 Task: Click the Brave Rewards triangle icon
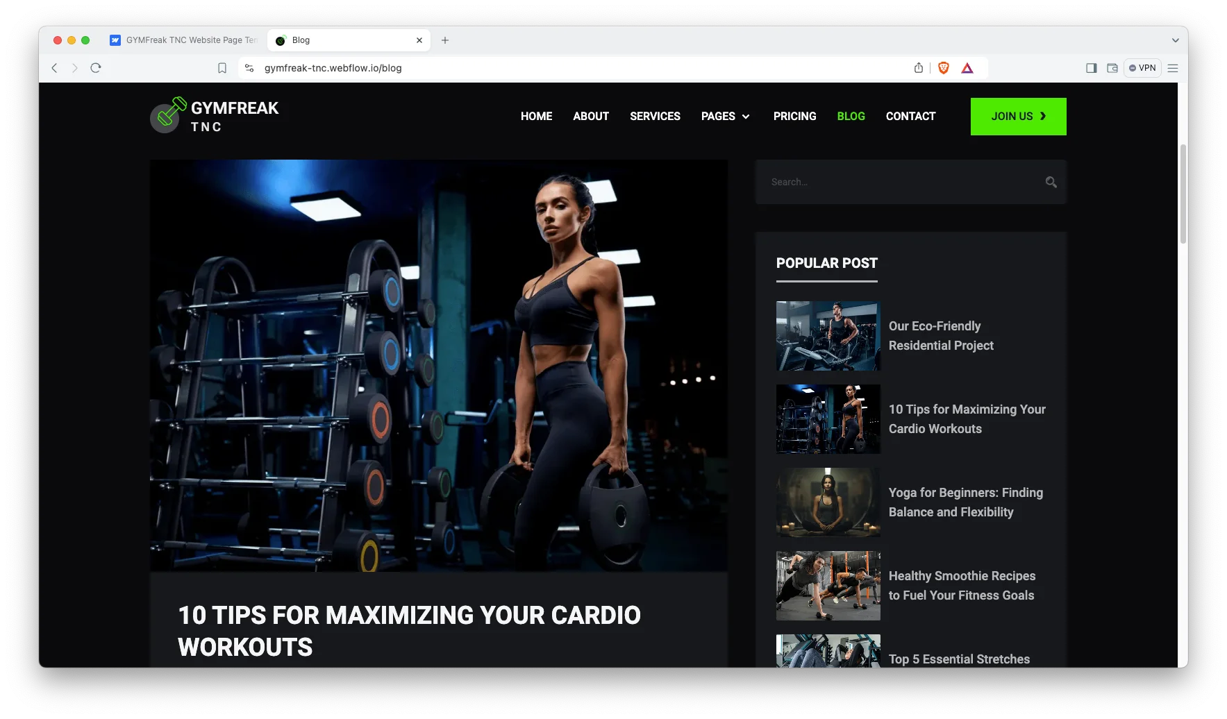pyautogui.click(x=967, y=68)
